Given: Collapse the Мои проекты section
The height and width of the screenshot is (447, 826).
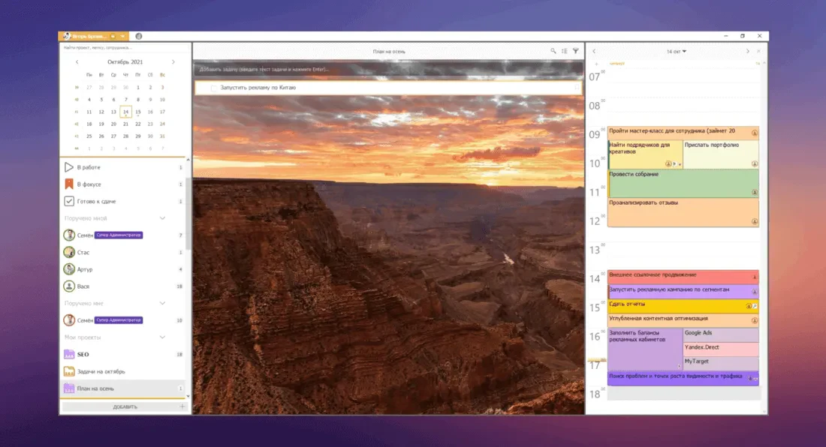Looking at the screenshot, I should coord(162,337).
